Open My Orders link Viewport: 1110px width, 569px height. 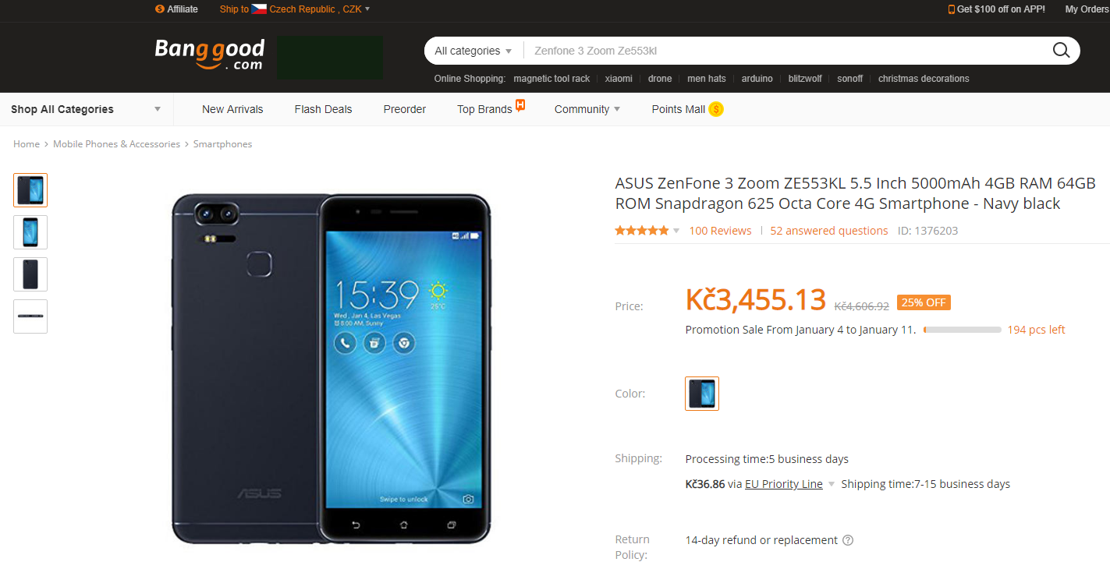[x=1087, y=9]
